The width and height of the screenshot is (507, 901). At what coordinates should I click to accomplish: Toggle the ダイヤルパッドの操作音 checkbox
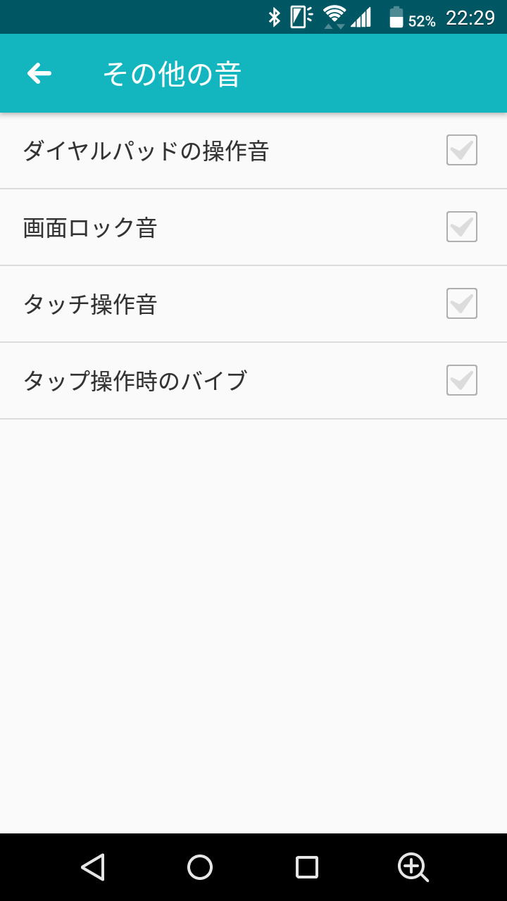[462, 150]
